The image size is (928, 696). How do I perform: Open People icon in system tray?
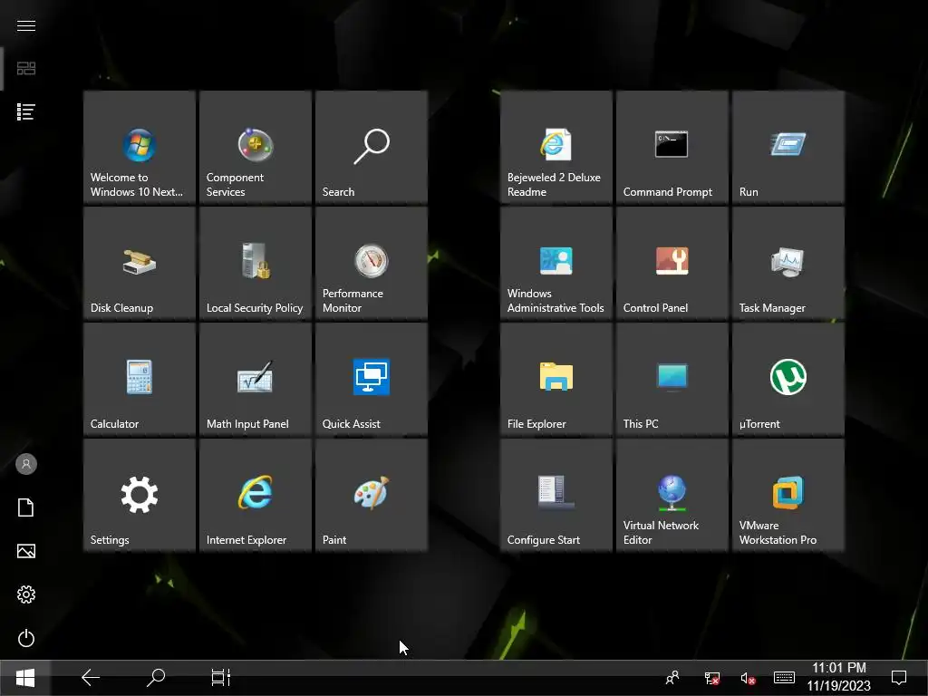[x=672, y=678]
